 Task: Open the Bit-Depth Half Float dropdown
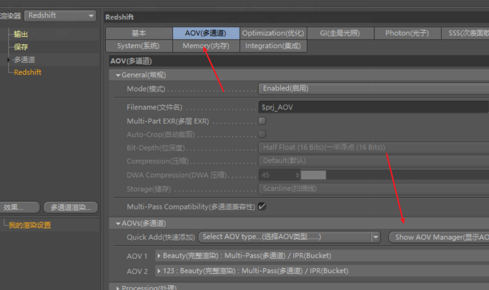[x=373, y=148]
